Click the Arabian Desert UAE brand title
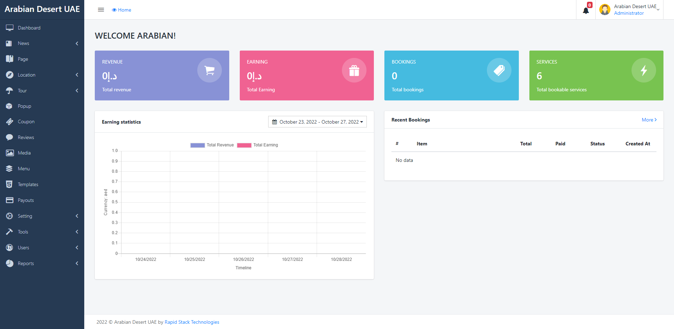The width and height of the screenshot is (674, 329). point(42,9)
